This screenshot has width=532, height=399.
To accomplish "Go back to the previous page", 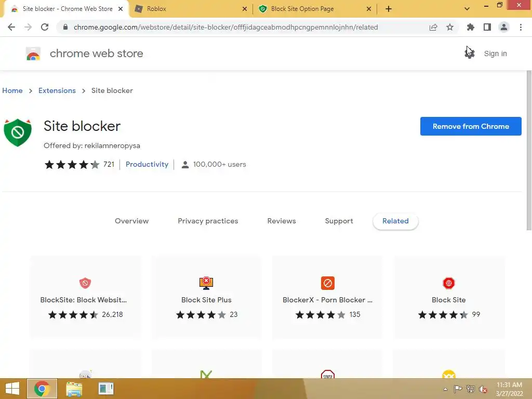I will point(11,27).
